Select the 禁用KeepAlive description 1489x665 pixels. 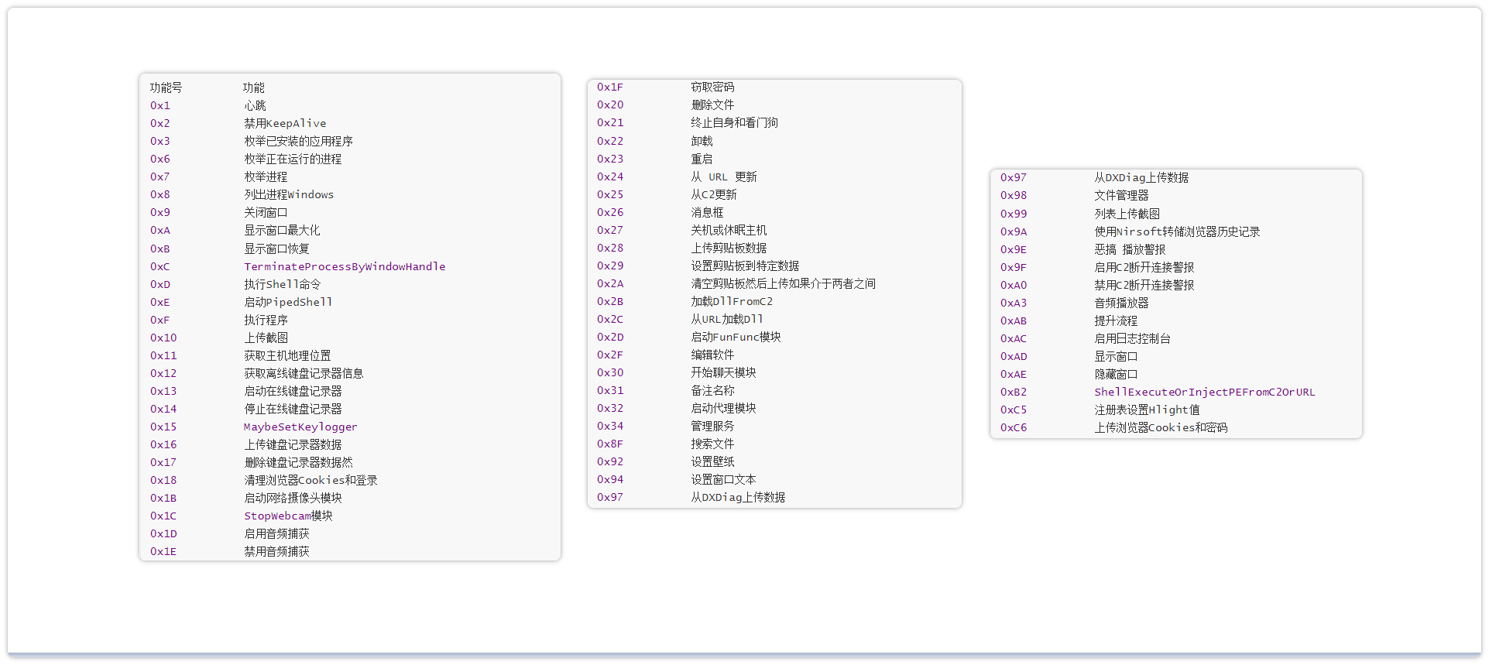(285, 123)
